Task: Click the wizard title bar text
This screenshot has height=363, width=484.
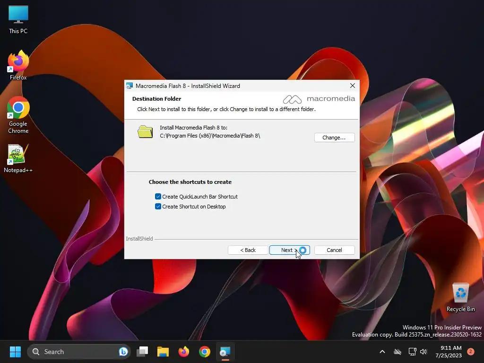Action: (188, 86)
